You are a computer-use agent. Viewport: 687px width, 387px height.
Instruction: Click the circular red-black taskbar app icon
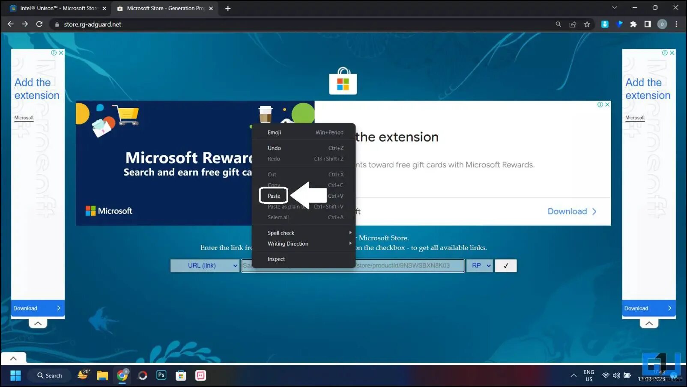tap(143, 375)
